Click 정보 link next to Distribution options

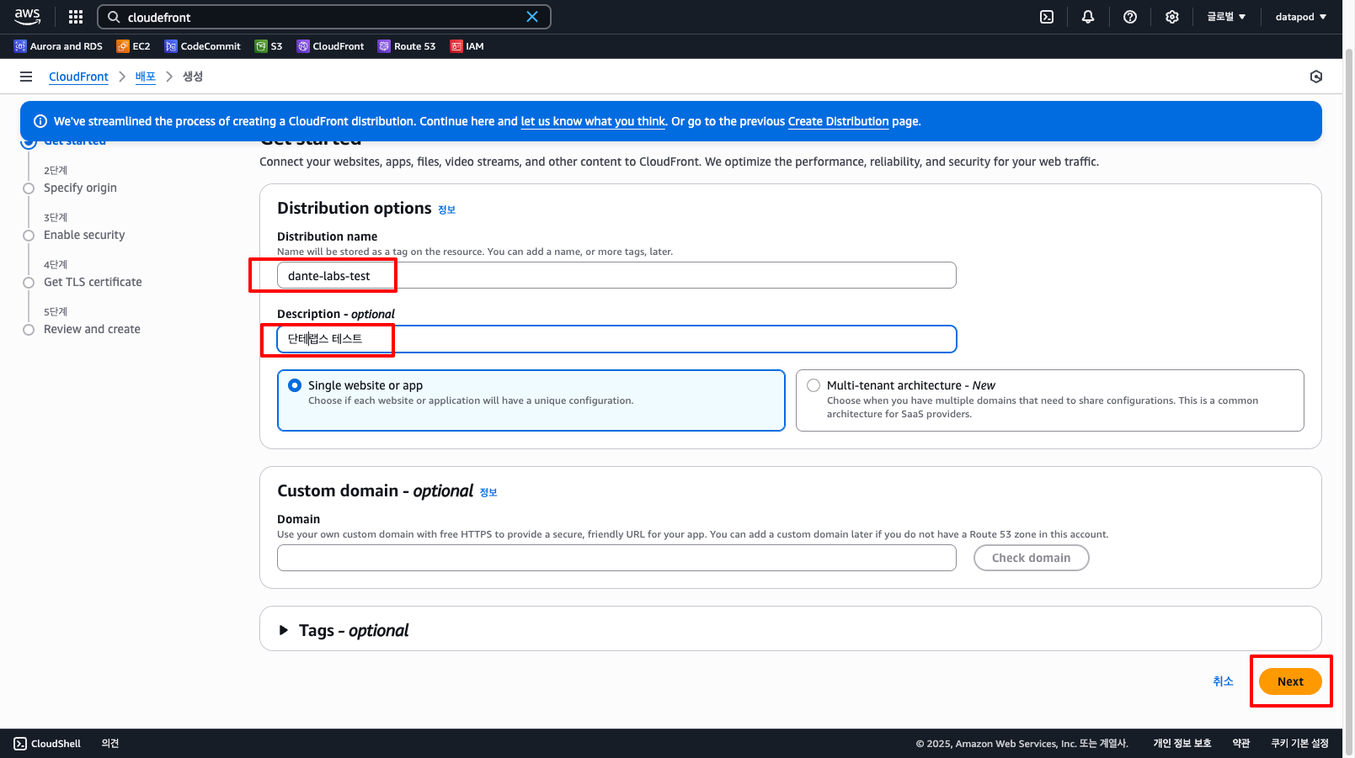(x=446, y=209)
